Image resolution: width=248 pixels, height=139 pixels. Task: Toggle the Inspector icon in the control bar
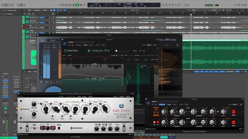[x=6, y=5]
